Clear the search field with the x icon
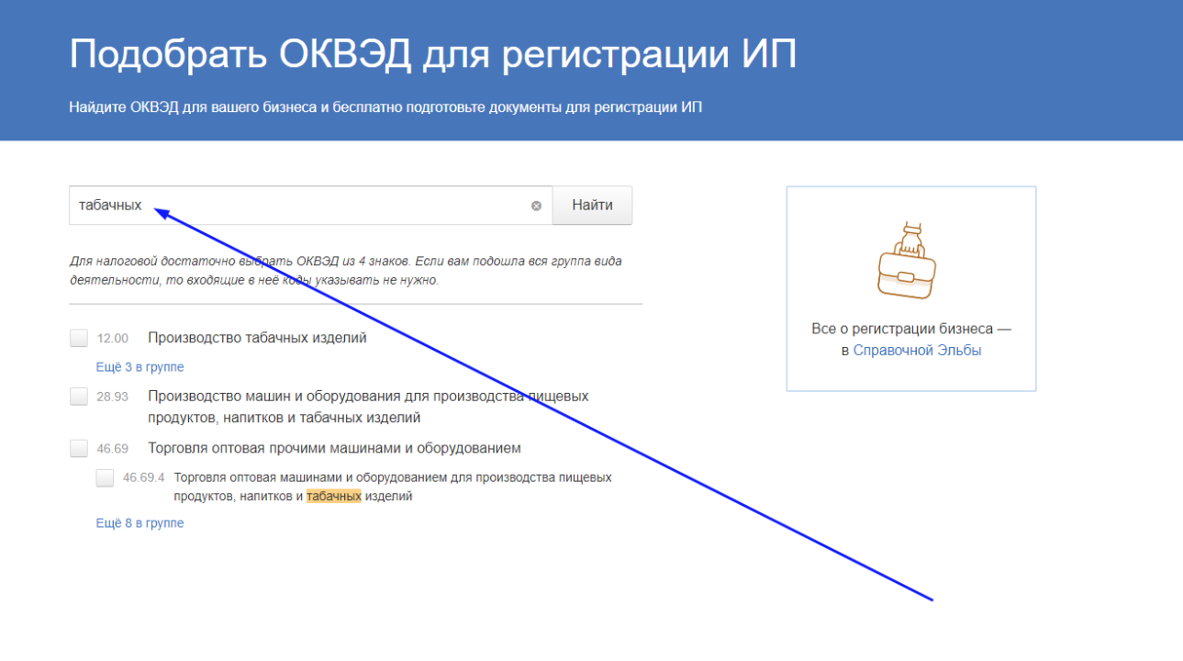This screenshot has height=661, width=1183. [536, 206]
